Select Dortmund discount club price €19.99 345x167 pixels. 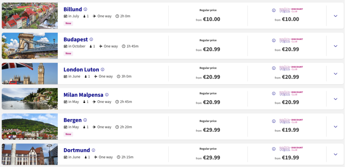[x=290, y=158]
